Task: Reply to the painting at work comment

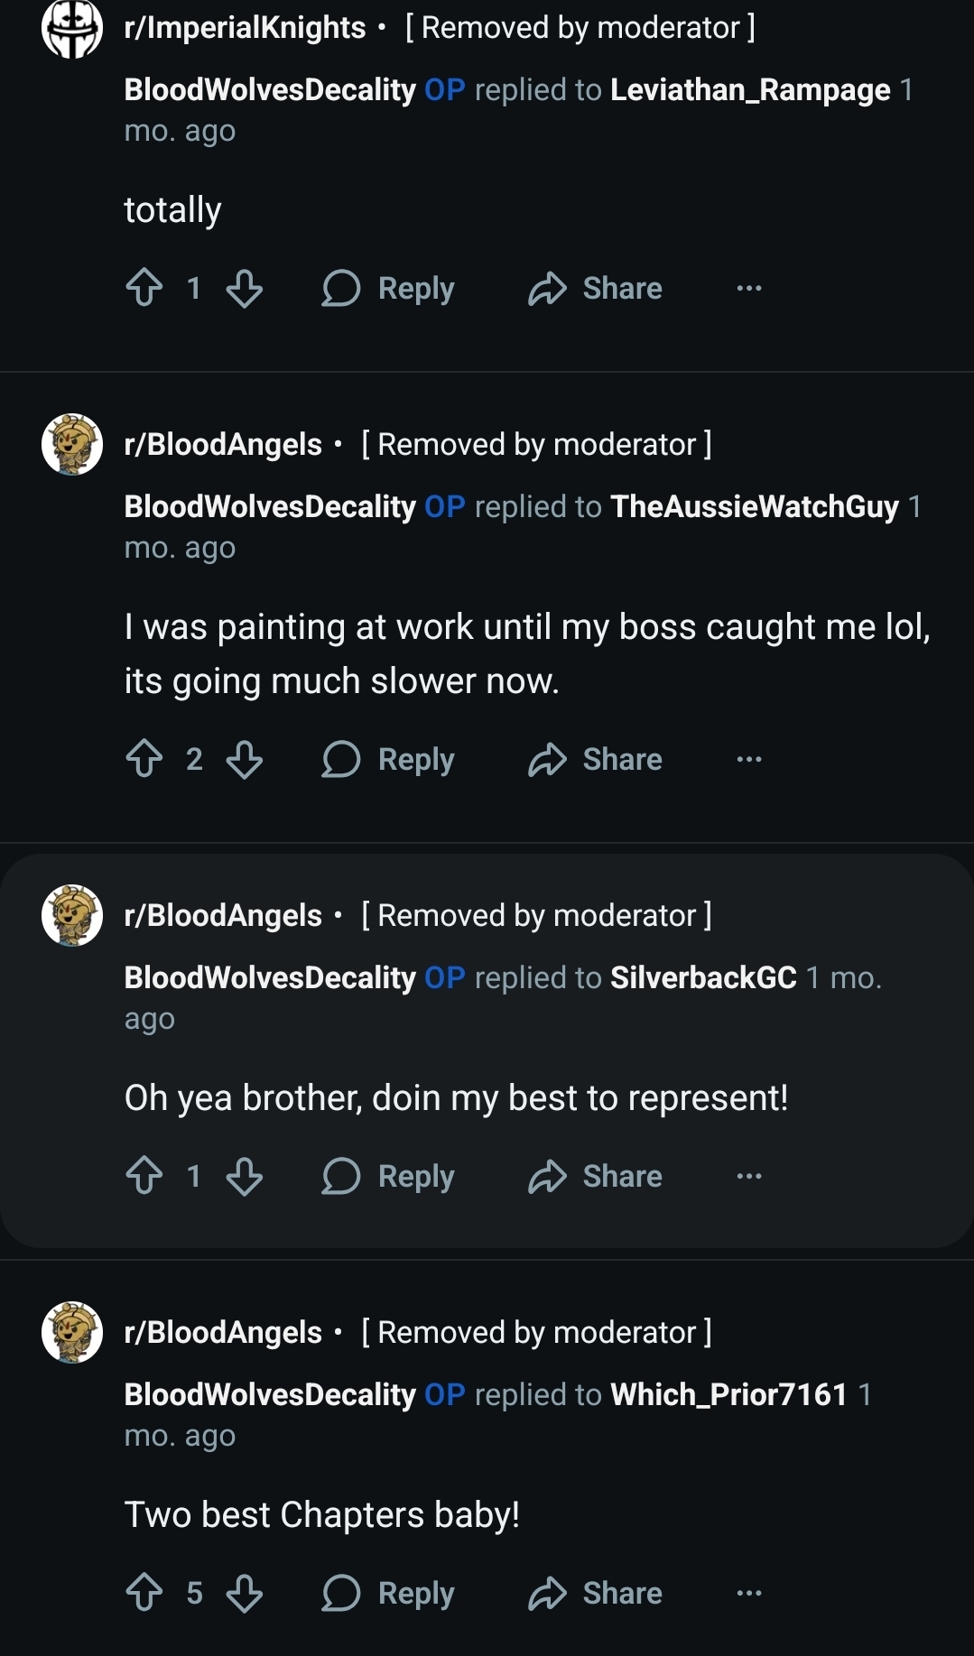Action: [x=388, y=759]
